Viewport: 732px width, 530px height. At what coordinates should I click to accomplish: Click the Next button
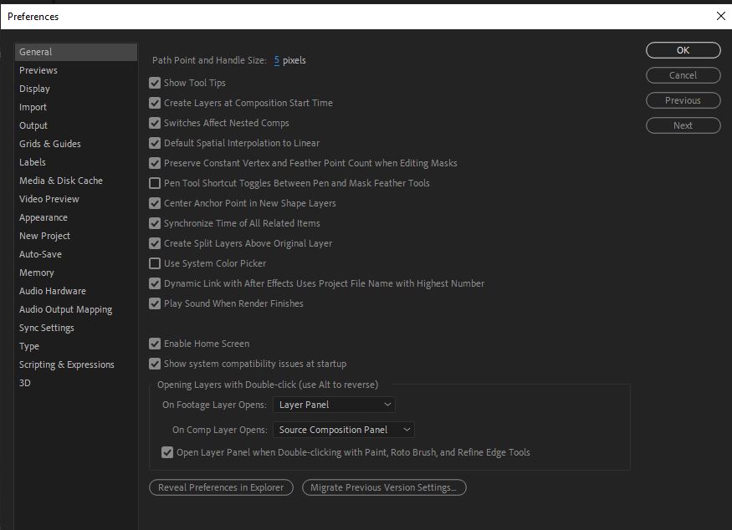click(683, 125)
